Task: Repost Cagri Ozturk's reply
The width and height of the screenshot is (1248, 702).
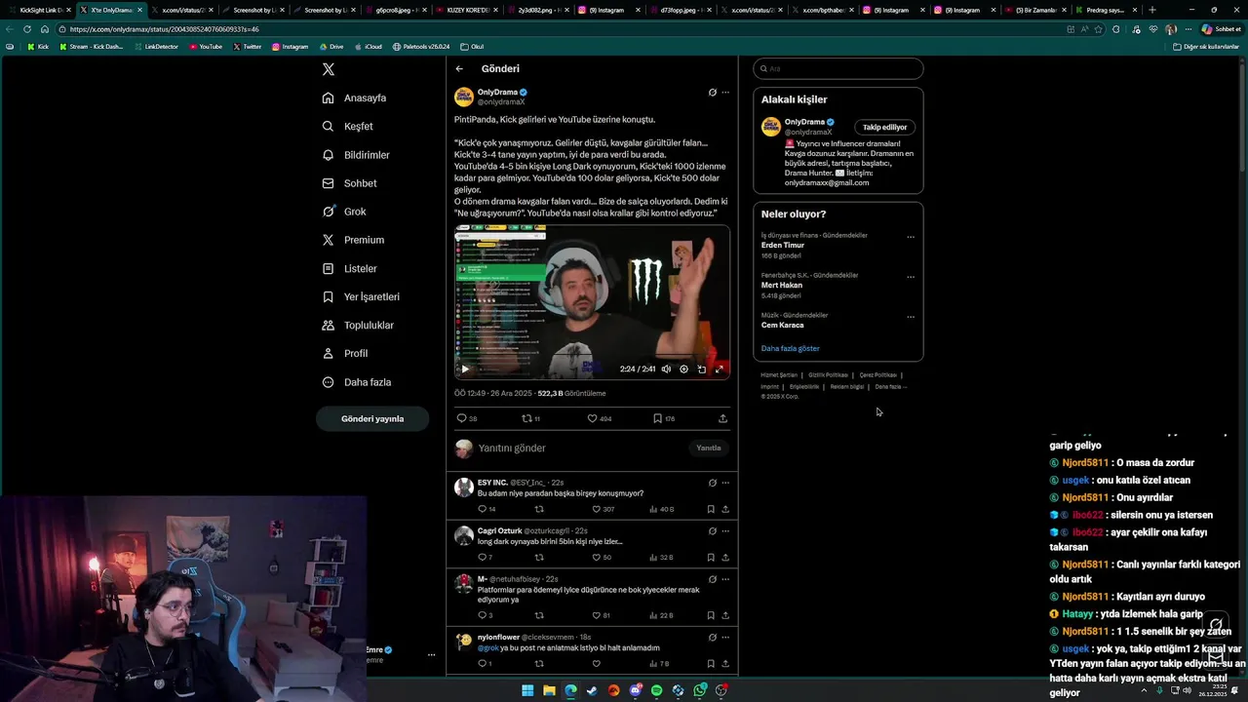Action: tap(539, 558)
